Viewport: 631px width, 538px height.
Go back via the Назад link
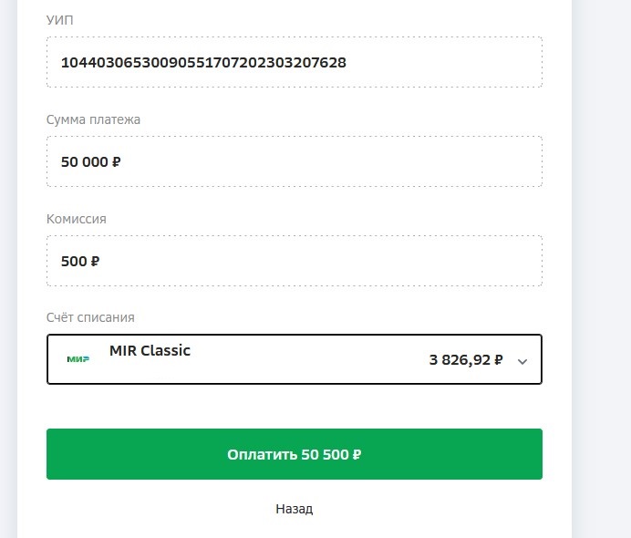click(x=295, y=509)
